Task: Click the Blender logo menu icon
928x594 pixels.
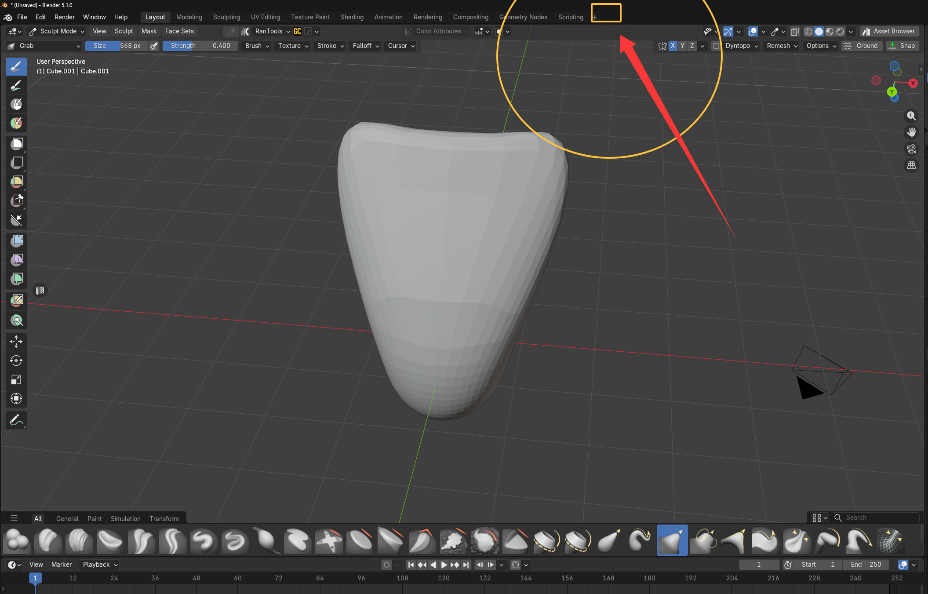Action: [8, 17]
